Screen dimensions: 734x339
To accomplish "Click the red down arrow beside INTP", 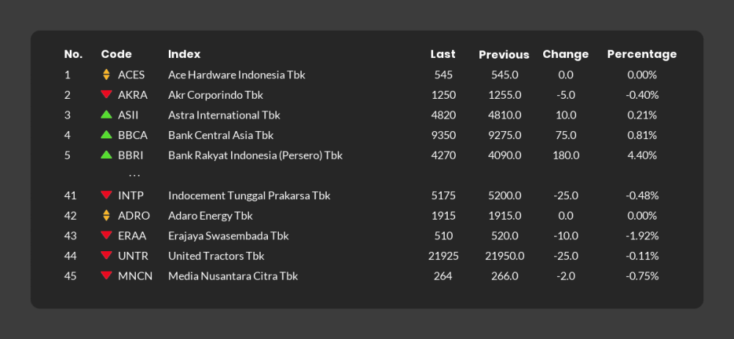I will click(x=106, y=195).
